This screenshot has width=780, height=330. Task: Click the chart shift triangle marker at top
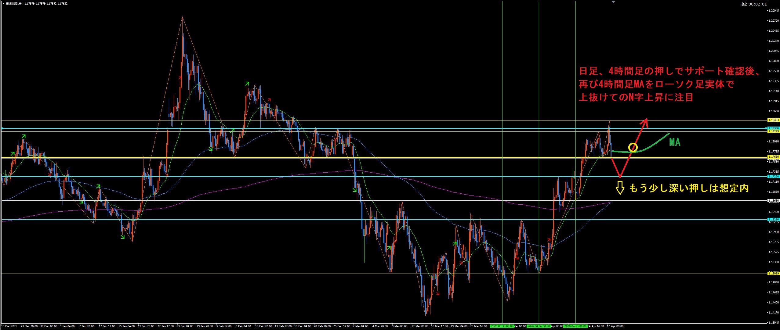(614, 2)
